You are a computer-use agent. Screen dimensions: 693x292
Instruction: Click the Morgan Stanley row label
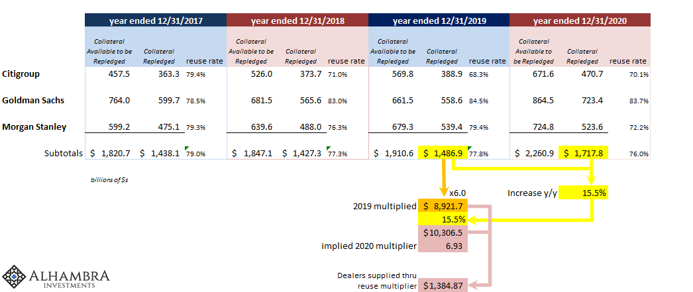pos(34,127)
